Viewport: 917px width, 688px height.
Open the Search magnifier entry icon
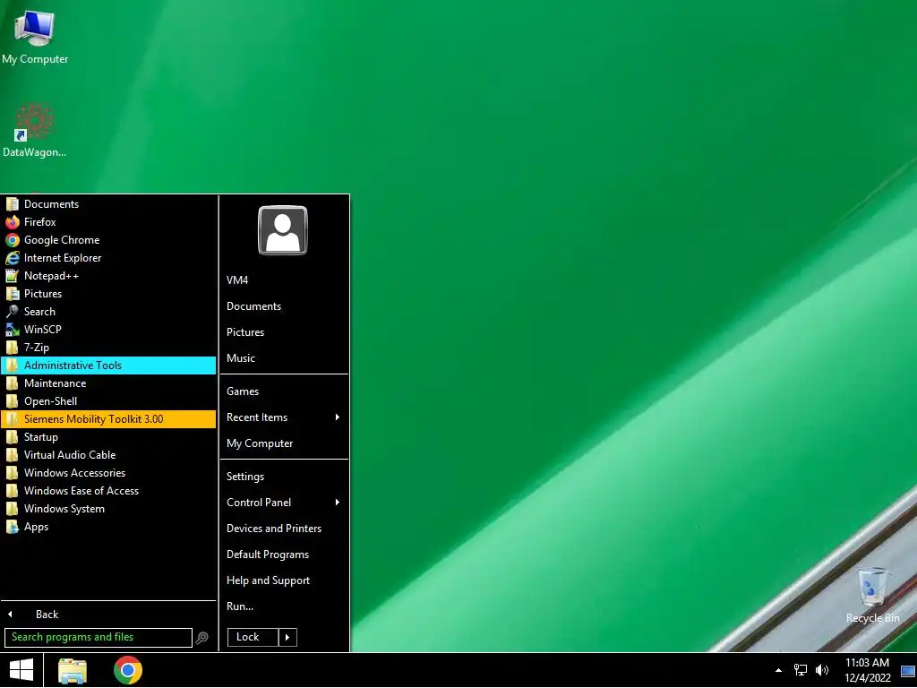tap(13, 312)
